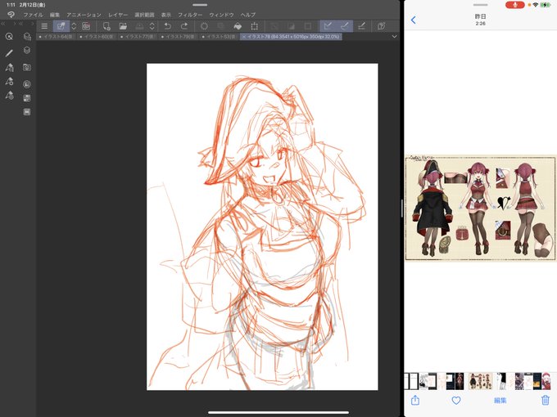Open a file with folder icon
The width and height of the screenshot is (557, 417).
(123, 26)
